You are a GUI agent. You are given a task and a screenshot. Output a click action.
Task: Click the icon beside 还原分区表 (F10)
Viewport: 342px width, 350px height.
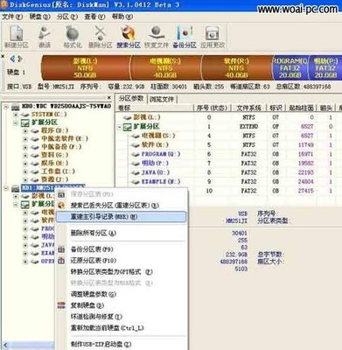[x=61, y=261]
